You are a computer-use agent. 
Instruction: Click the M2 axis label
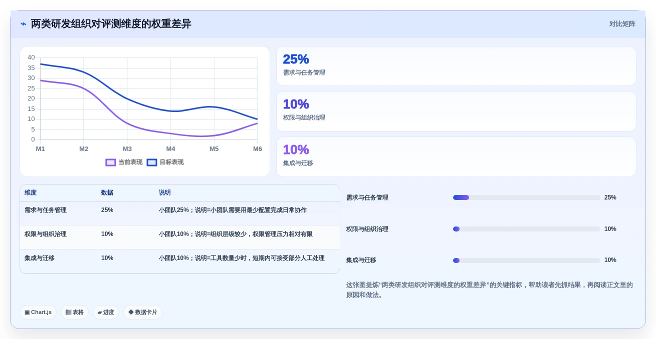84,149
